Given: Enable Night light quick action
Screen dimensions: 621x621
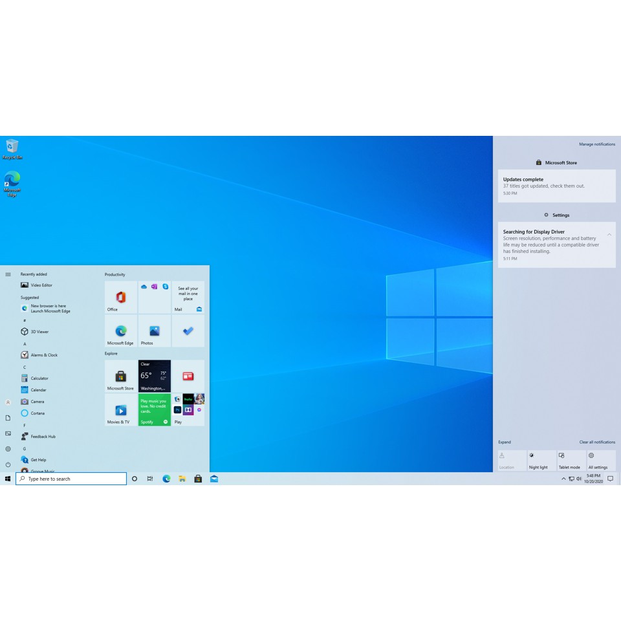Looking at the screenshot, I should click(541, 460).
